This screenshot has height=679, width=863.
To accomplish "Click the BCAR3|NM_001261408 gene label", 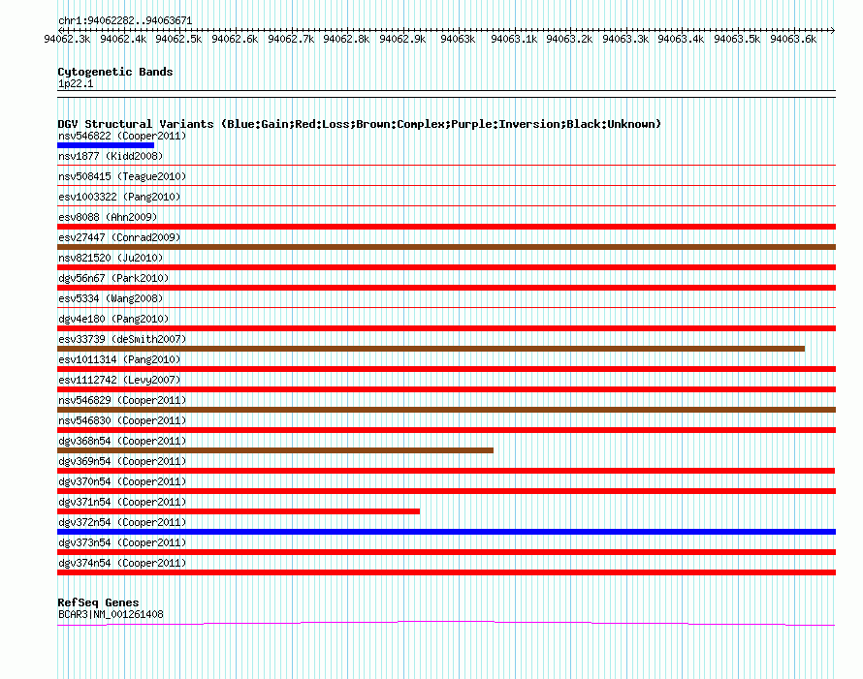I will point(111,615).
